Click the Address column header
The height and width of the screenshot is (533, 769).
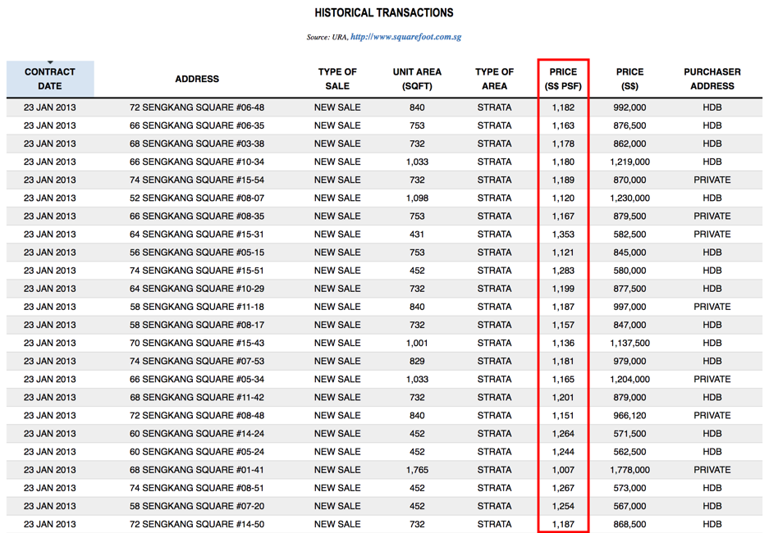(197, 79)
